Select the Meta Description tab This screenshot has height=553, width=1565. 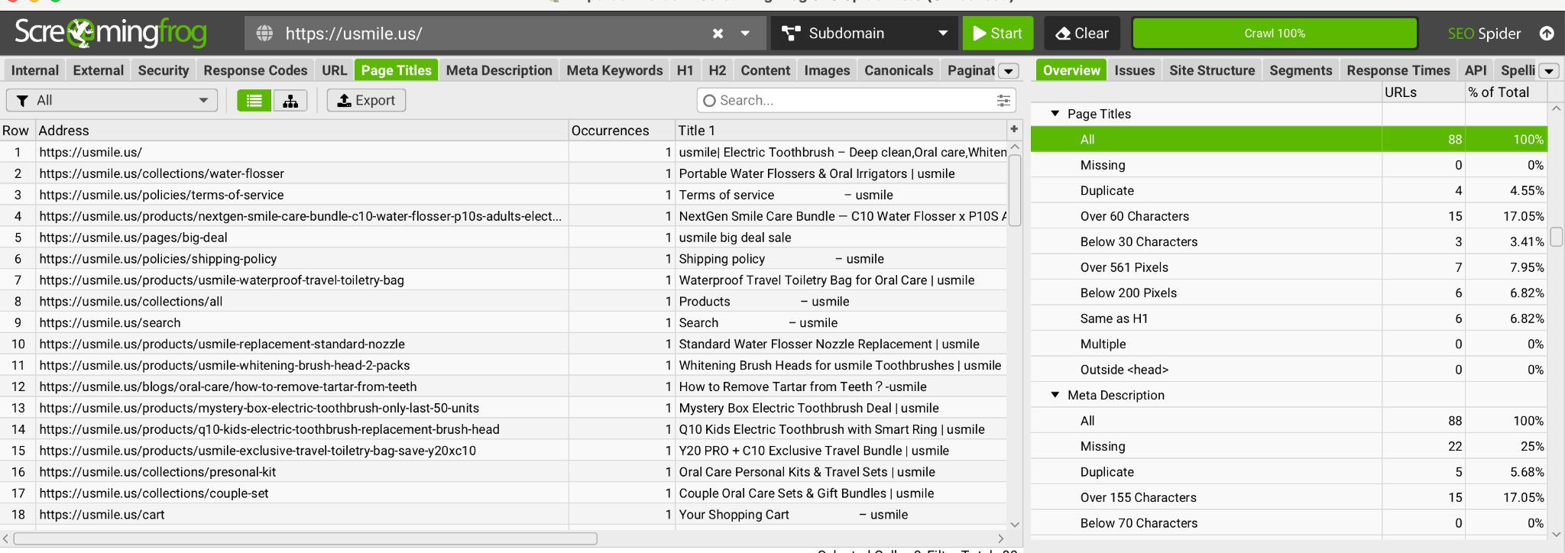[x=499, y=70]
